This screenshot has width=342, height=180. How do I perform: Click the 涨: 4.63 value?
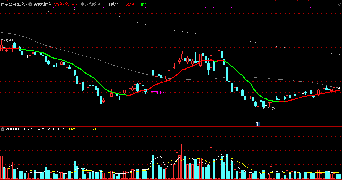[x=133, y=4]
